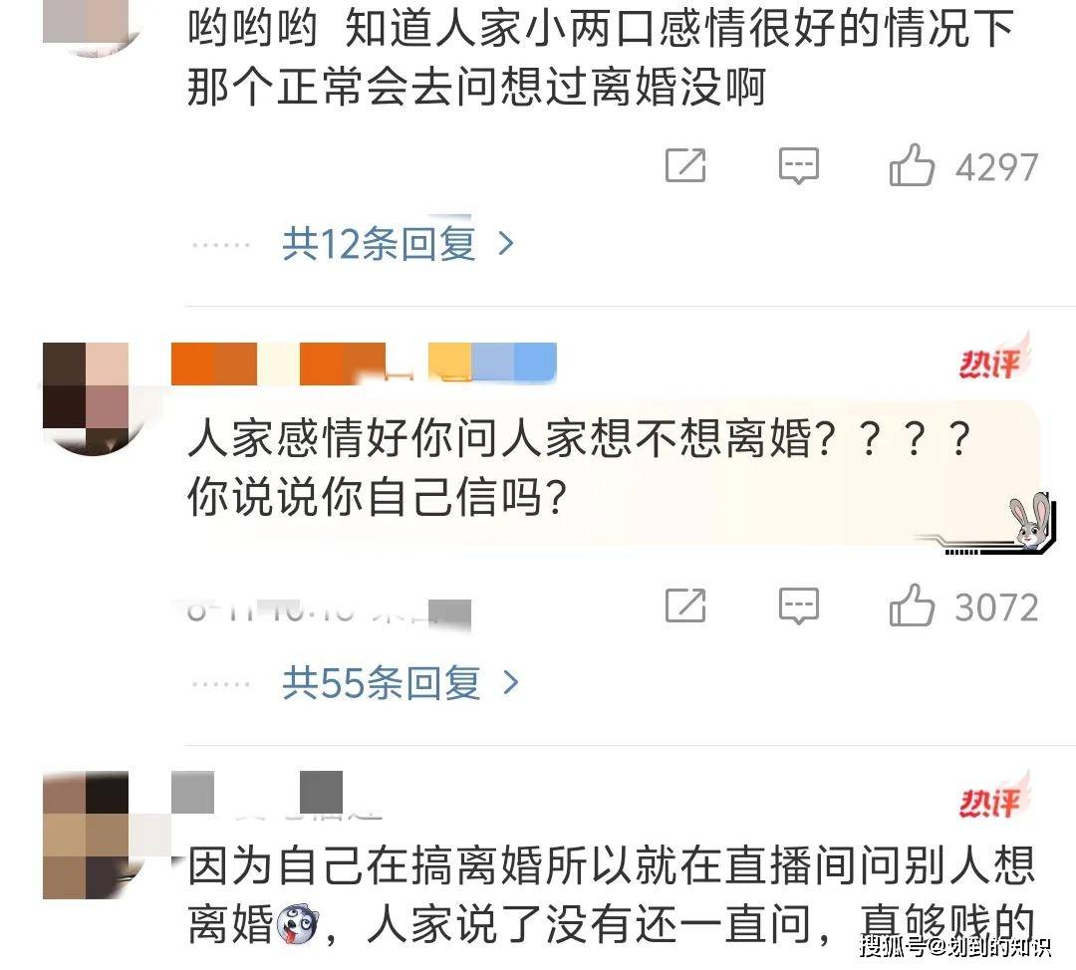Forward the comment with 3072 likes

685,606
